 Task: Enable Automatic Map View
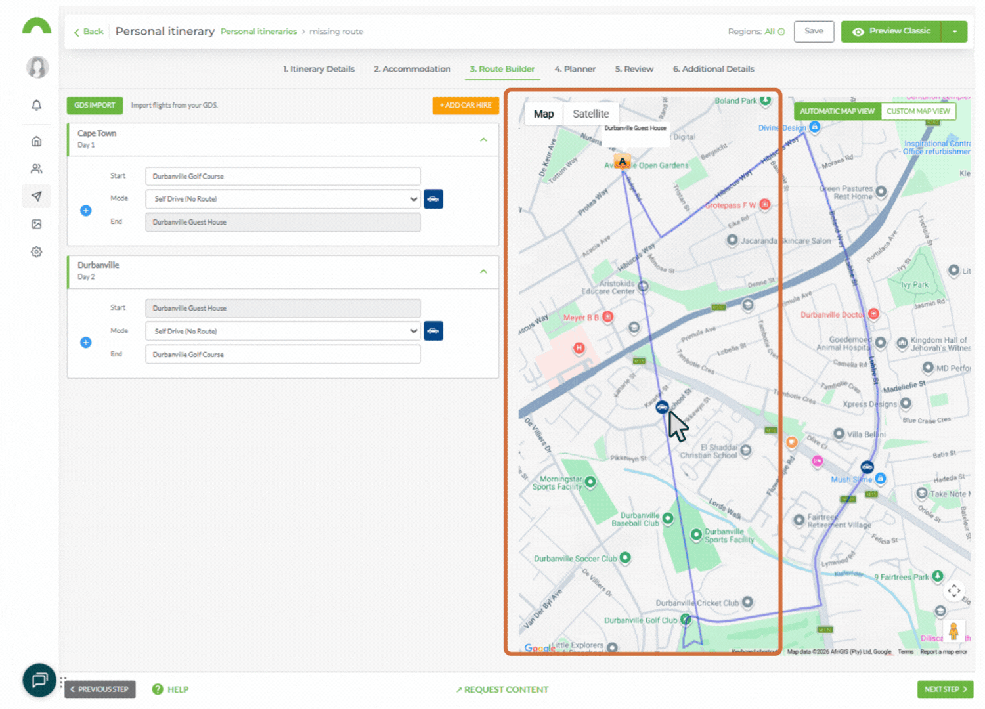pos(837,111)
